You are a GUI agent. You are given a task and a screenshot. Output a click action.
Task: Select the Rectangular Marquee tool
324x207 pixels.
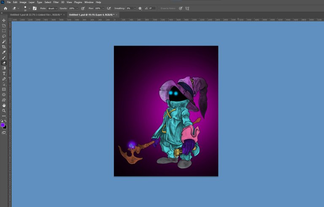point(4,31)
